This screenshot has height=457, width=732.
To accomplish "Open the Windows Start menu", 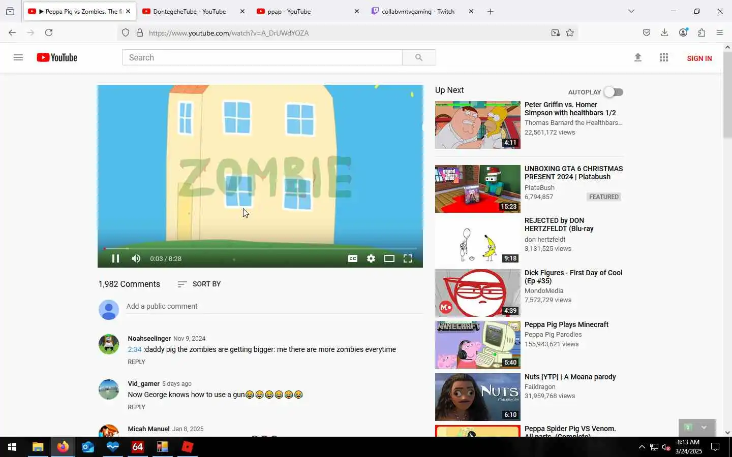I will pyautogui.click(x=12, y=447).
